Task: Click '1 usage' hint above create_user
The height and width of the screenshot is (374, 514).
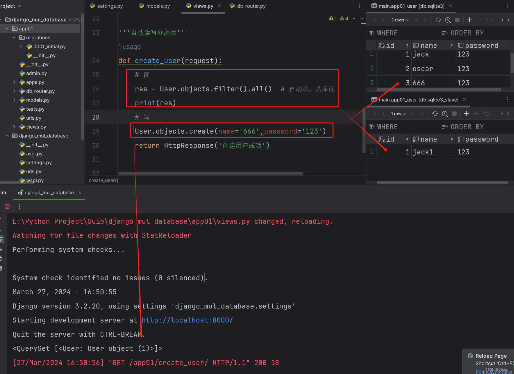Action: (x=129, y=47)
